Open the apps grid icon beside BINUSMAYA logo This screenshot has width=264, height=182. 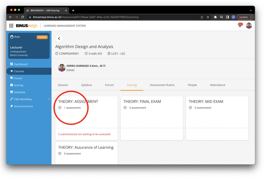(x=11, y=25)
